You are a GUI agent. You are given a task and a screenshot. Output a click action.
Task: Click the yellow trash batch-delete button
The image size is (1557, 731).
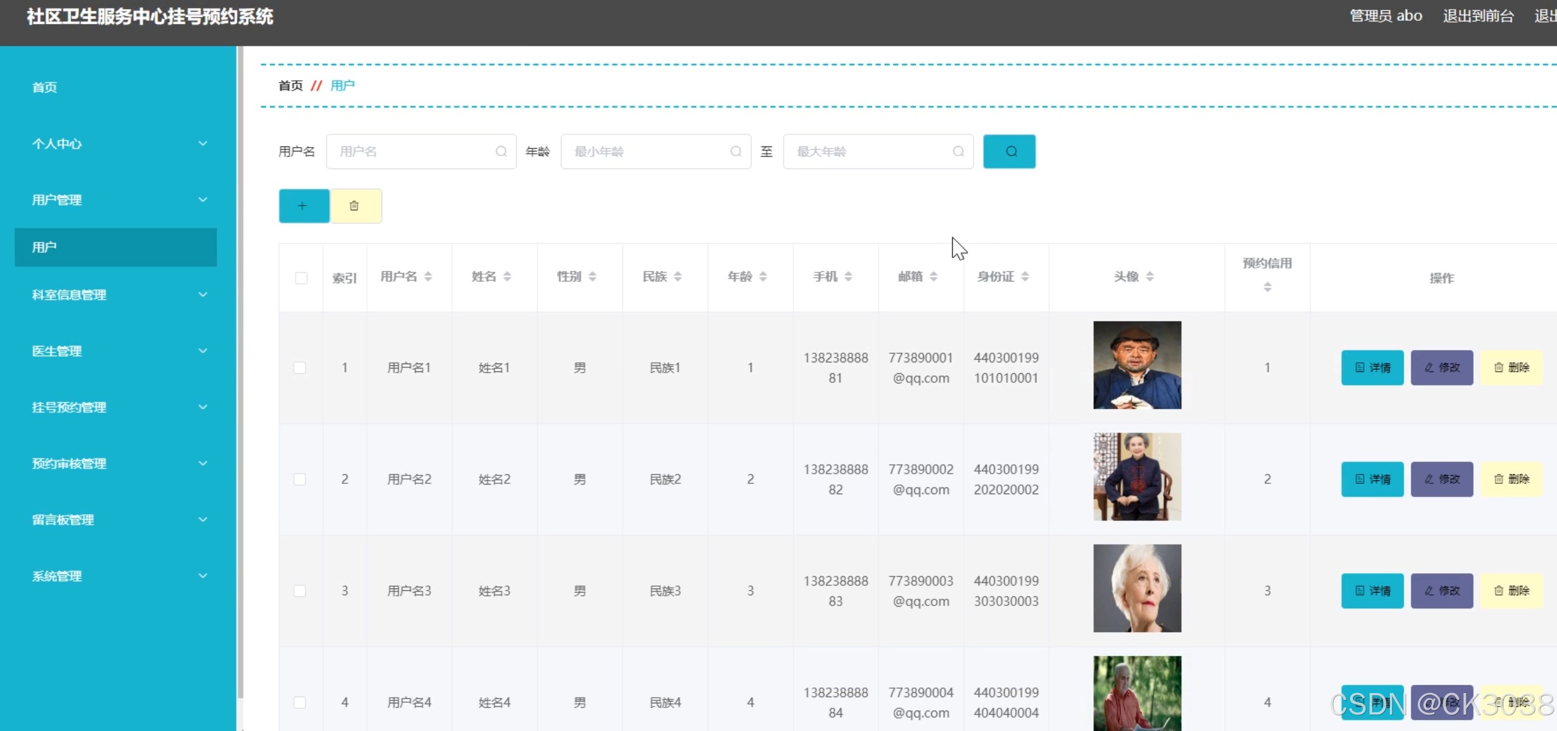pyautogui.click(x=356, y=206)
